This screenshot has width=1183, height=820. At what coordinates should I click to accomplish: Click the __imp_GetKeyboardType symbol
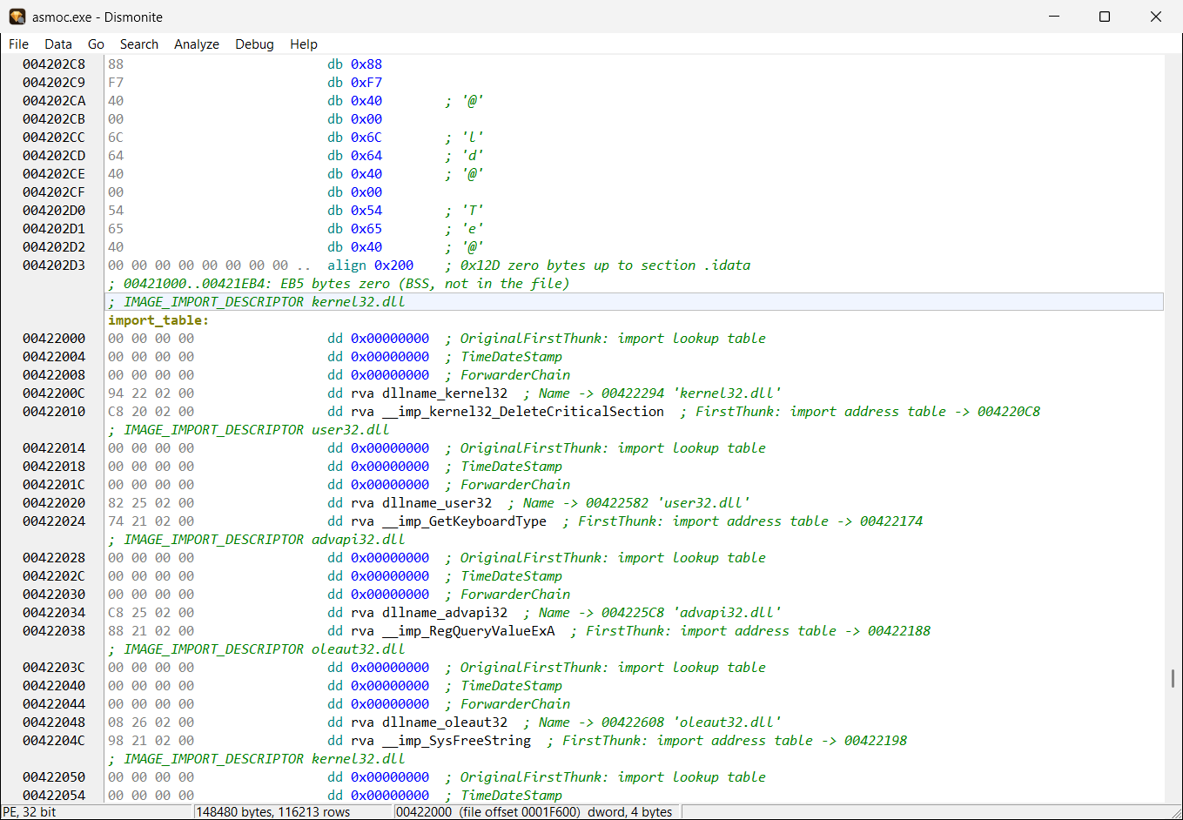[x=465, y=521]
